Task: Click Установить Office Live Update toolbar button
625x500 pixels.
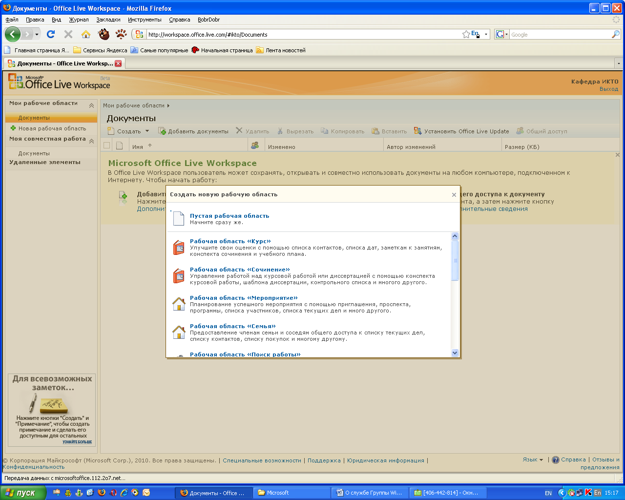Action: pyautogui.click(x=461, y=131)
